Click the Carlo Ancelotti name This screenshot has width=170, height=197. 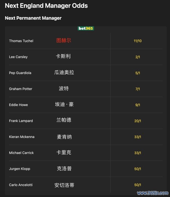pyautogui.click(x=21, y=185)
